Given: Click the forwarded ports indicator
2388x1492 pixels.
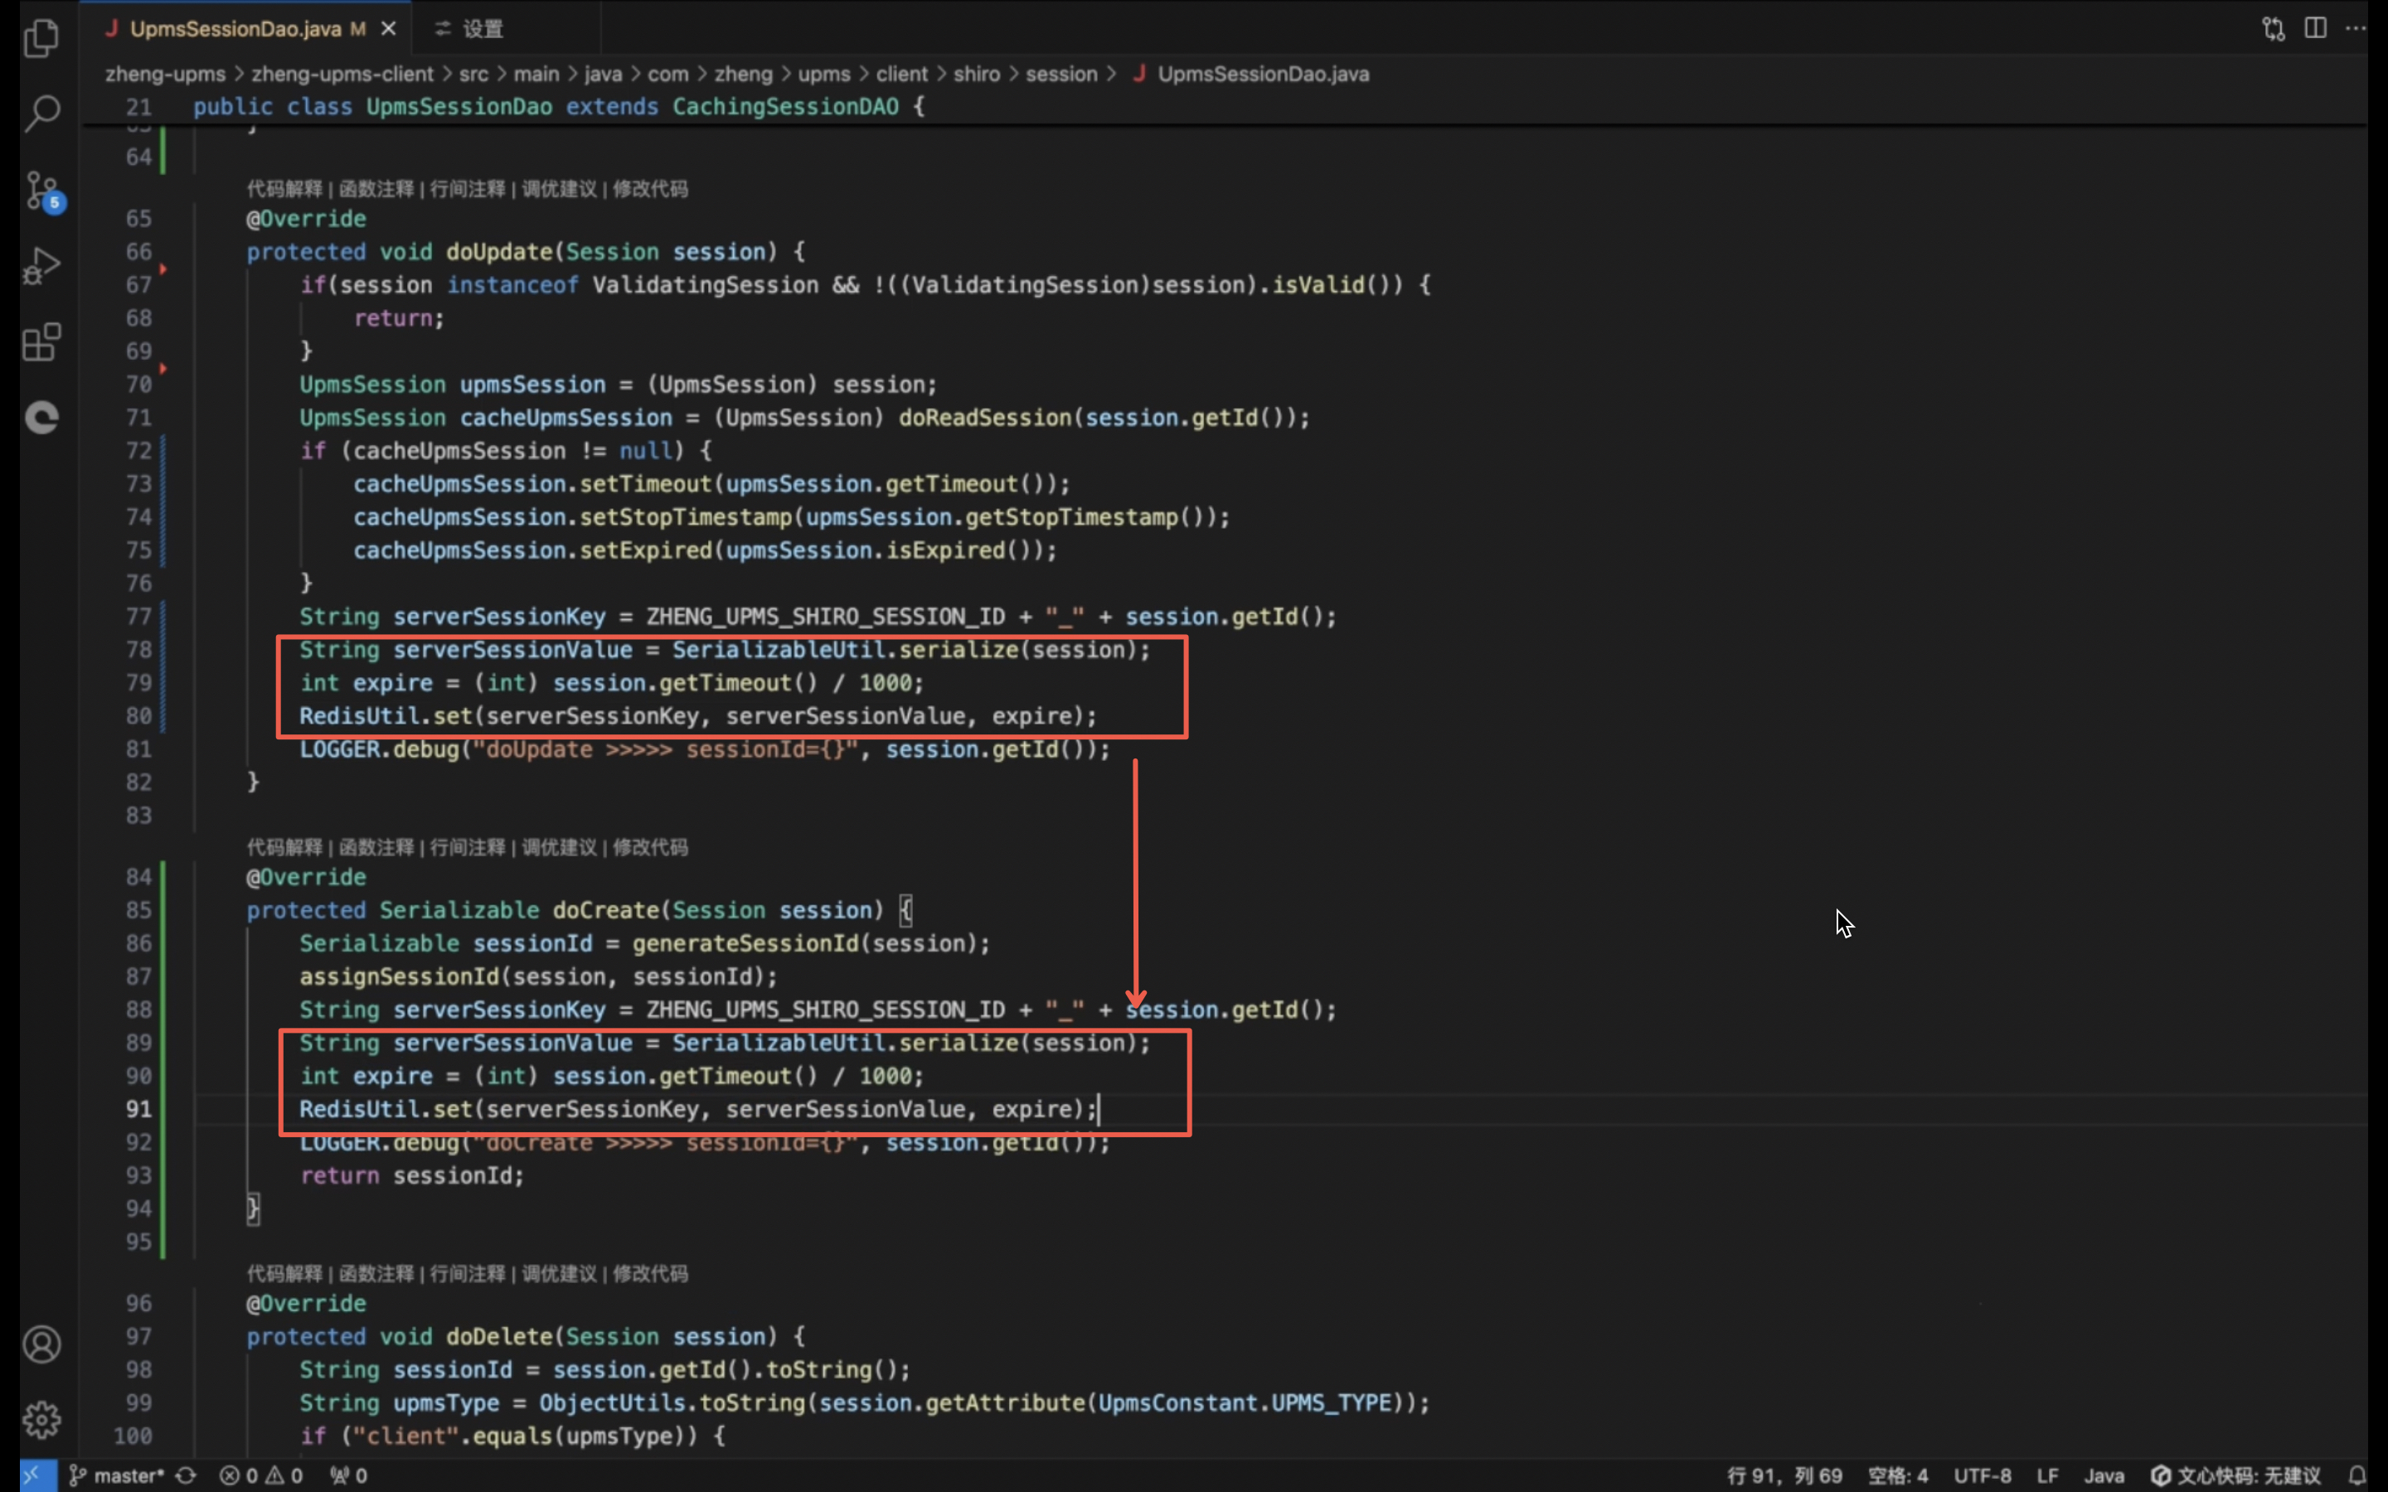Looking at the screenshot, I should click(348, 1475).
